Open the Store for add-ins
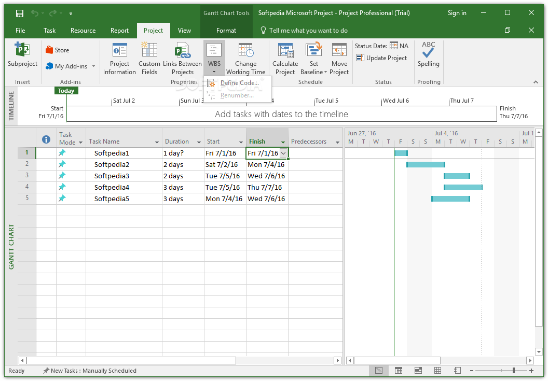 56,50
